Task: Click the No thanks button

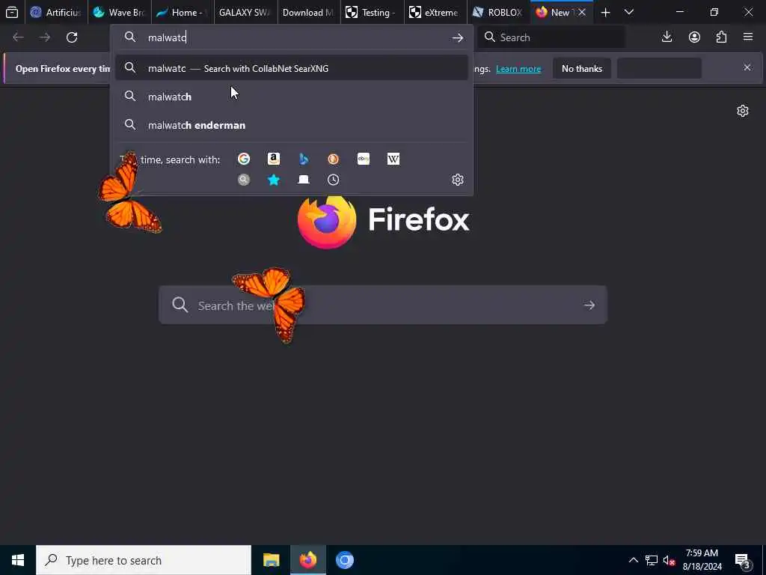Action: click(582, 68)
